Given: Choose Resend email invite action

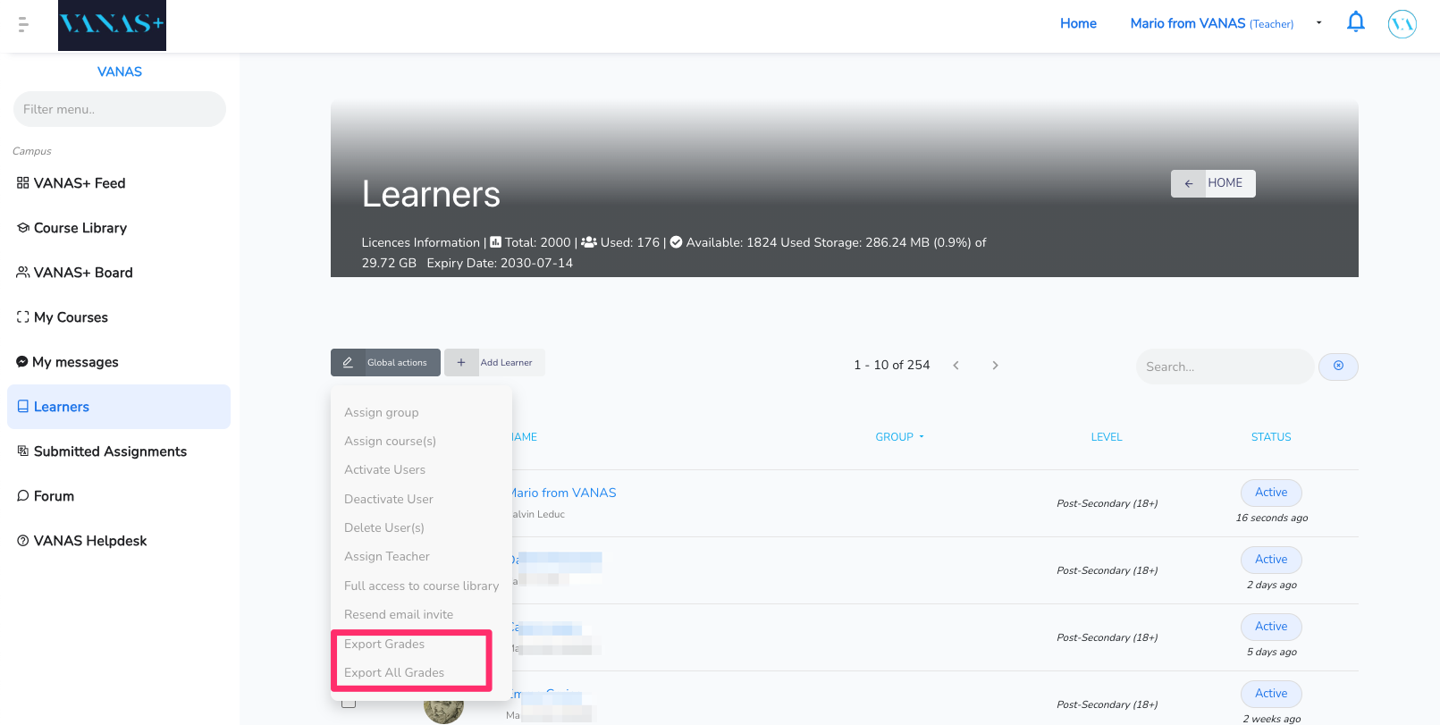Looking at the screenshot, I should [x=399, y=614].
